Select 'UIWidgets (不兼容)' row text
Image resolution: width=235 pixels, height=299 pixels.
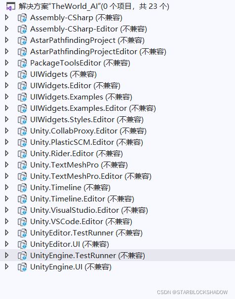click(x=63, y=74)
